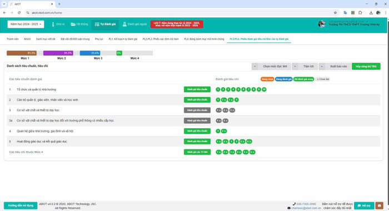389x211 pixels.
Task: Open criterion 1 of Các tiêu chí thuộc Mức 4
Action: coord(218,152)
